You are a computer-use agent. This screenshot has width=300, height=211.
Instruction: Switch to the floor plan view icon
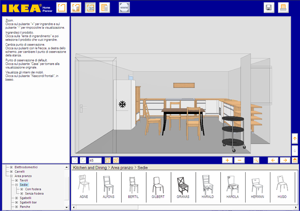coord(76,8)
